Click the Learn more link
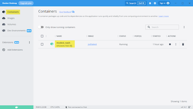The width and height of the screenshot is (193, 109). pos(164,16)
